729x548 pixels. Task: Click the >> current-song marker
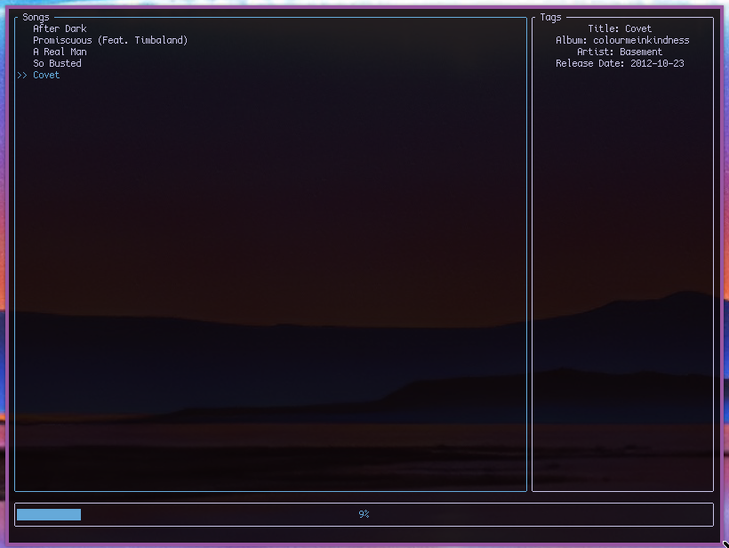point(22,76)
